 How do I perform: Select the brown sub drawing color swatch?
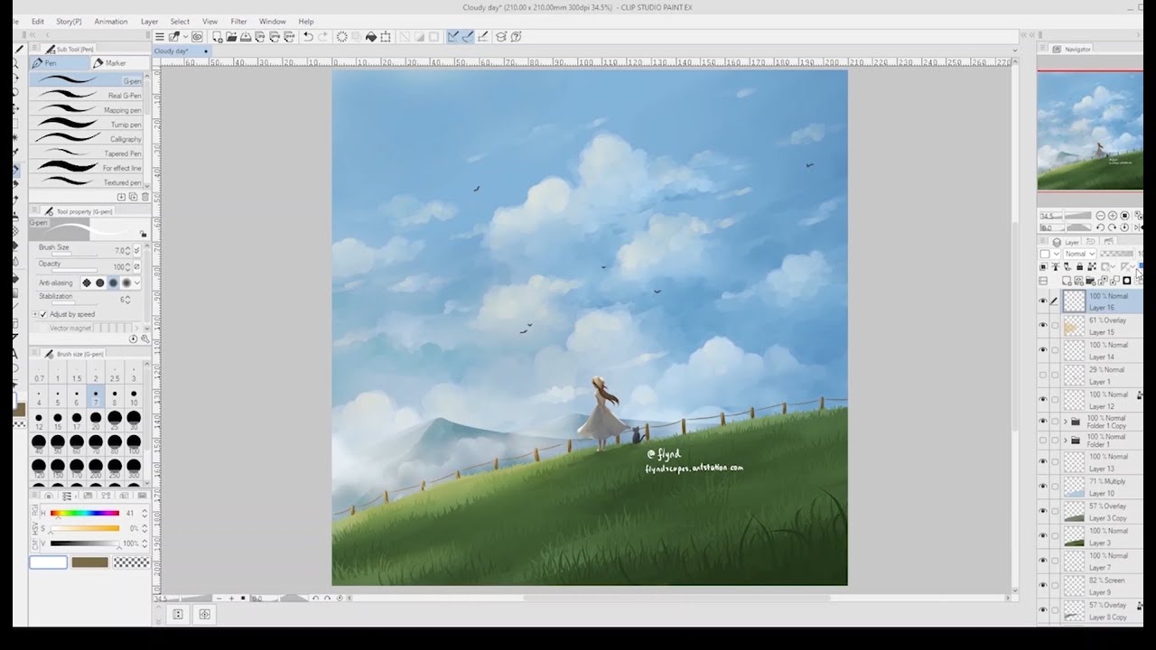pyautogui.click(x=89, y=562)
